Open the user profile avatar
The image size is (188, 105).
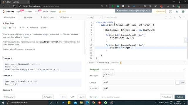click(x=183, y=12)
